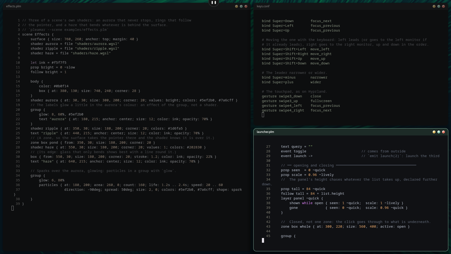
Task: Click "layer panel ~quick {" line
Action: pyautogui.click(x=302, y=198)
